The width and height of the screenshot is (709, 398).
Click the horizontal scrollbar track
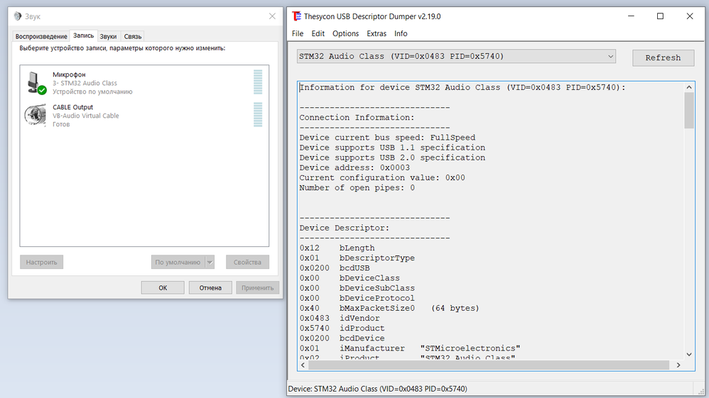pyautogui.click(x=488, y=365)
